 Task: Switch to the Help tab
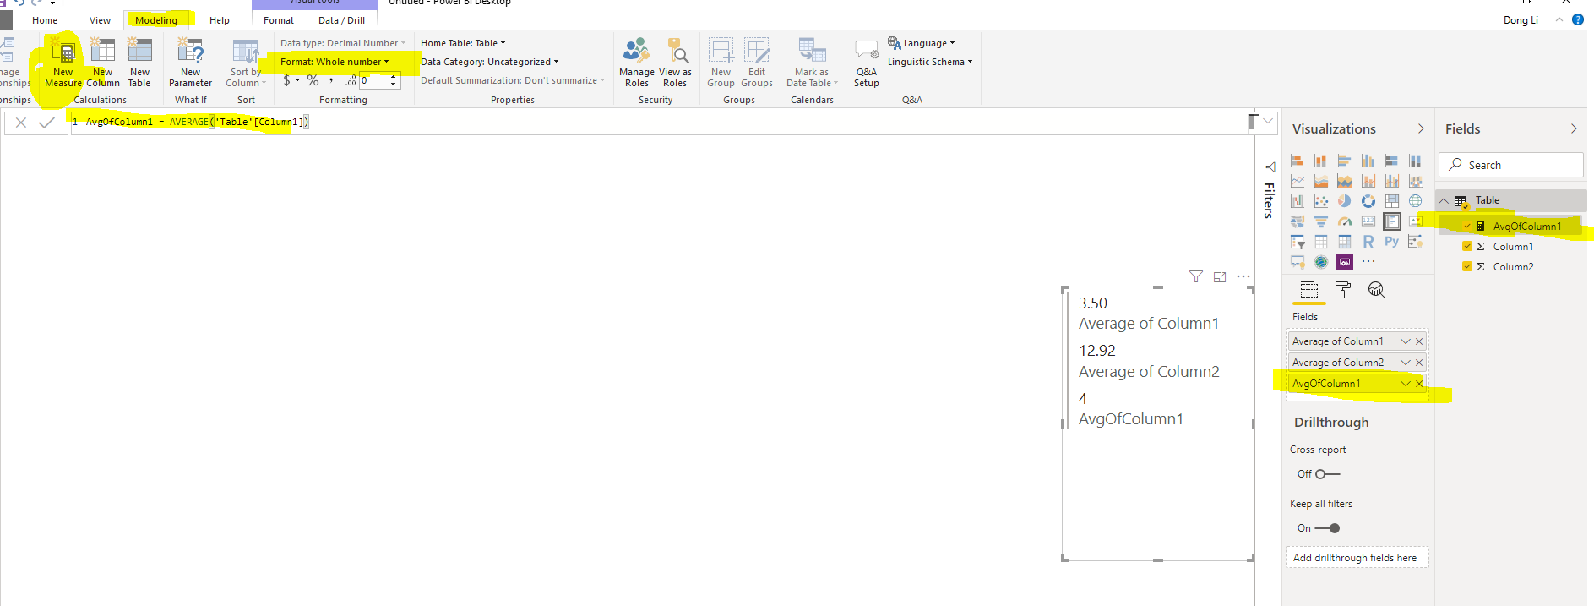tap(220, 20)
